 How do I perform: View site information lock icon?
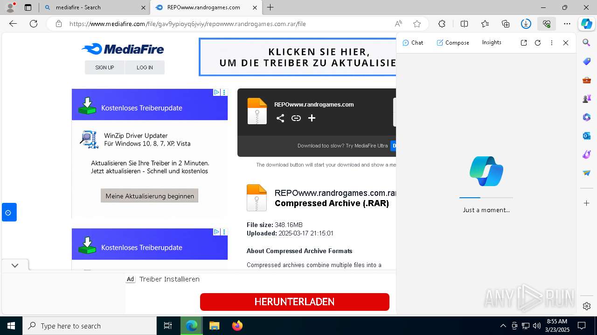point(58,24)
